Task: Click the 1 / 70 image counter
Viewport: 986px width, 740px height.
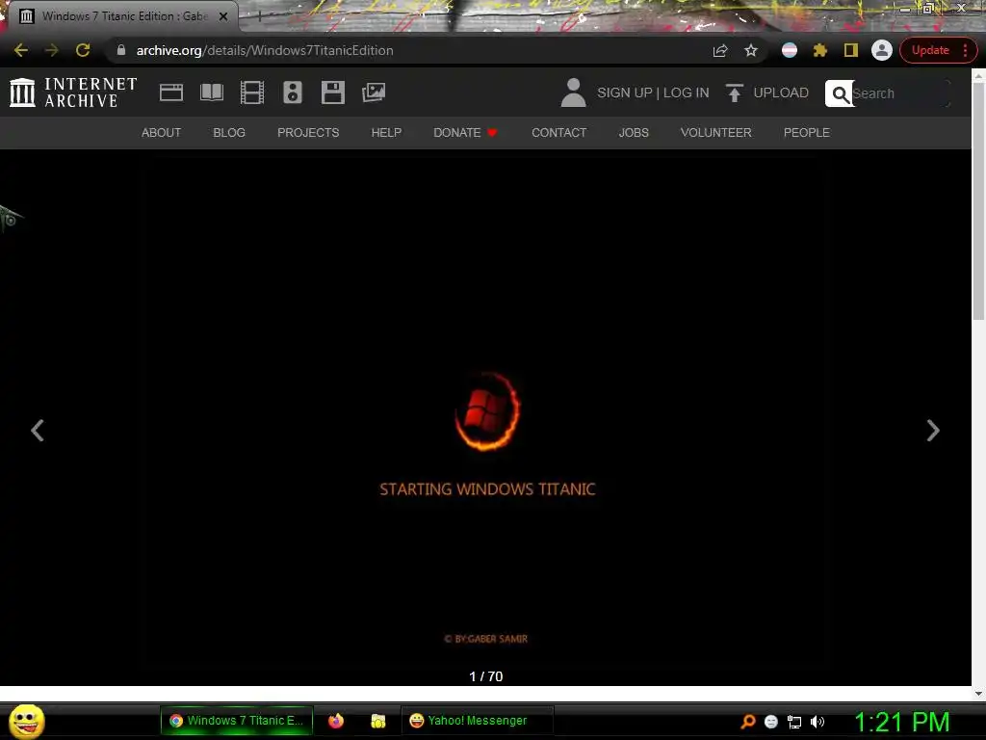Action: click(486, 676)
